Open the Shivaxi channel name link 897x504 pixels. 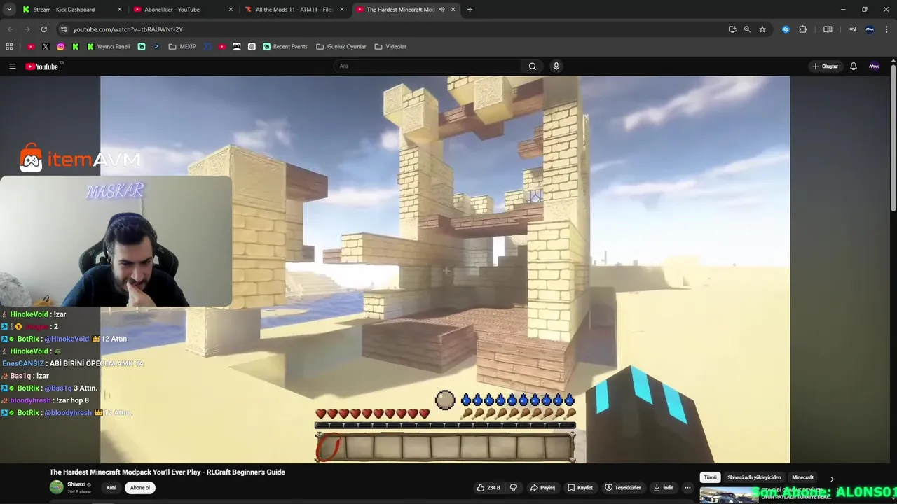[x=76, y=484]
